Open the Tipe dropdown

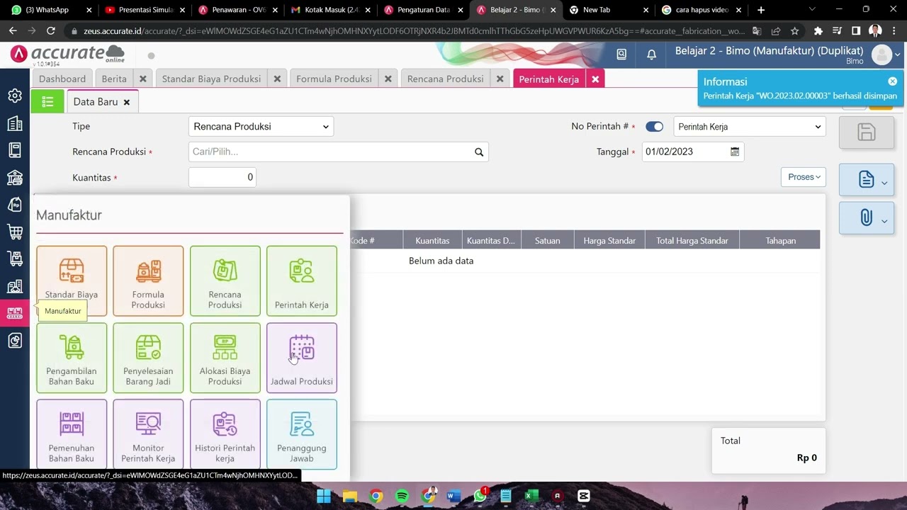point(261,127)
